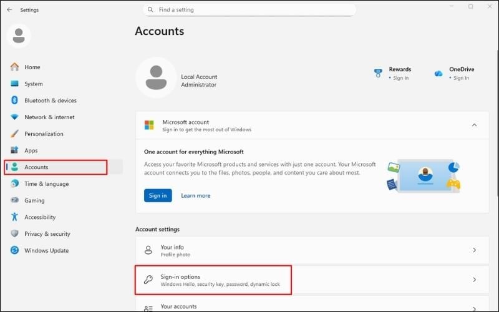Click the Home house icon
Image resolution: width=499 pixels, height=312 pixels.
(x=14, y=67)
